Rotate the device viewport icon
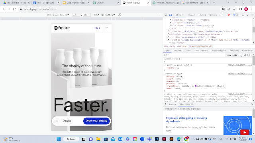The height and width of the screenshot is (143, 255). pyautogui.click(x=120, y=15)
